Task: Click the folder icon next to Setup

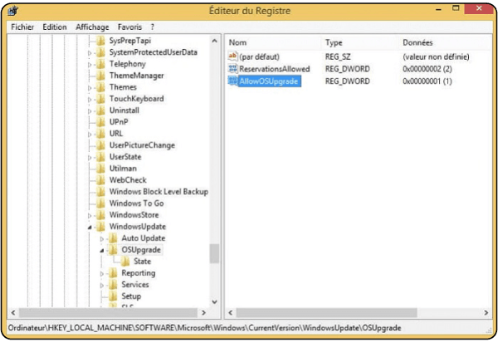Action: point(113,296)
